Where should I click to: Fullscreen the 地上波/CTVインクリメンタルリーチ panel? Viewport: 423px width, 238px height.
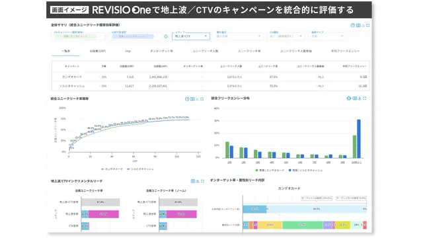(202, 181)
